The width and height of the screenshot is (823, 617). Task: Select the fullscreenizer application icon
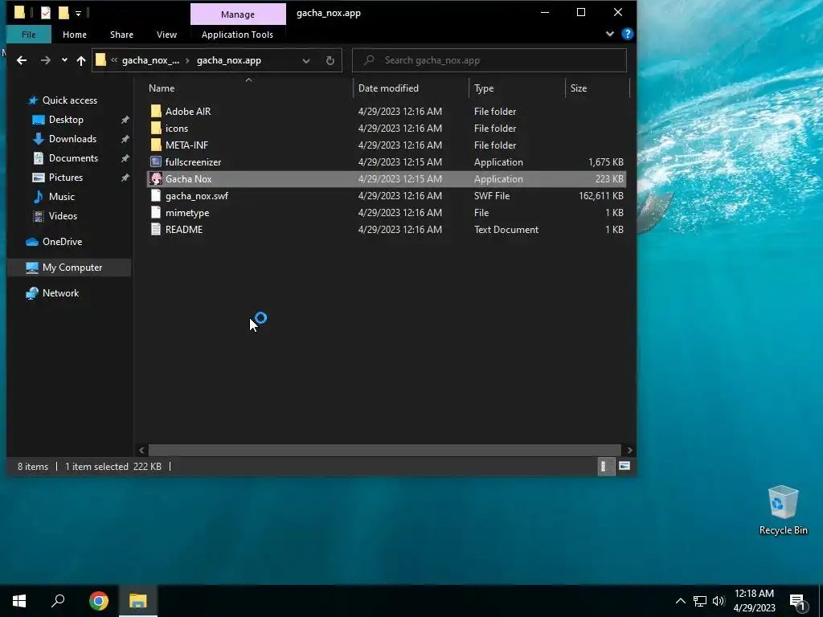(x=156, y=161)
